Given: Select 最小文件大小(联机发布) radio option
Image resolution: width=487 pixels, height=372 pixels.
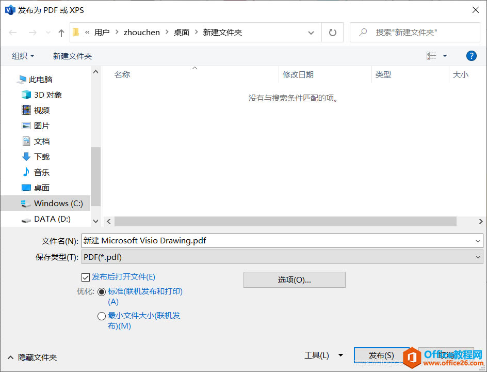Looking at the screenshot, I should tap(102, 316).
